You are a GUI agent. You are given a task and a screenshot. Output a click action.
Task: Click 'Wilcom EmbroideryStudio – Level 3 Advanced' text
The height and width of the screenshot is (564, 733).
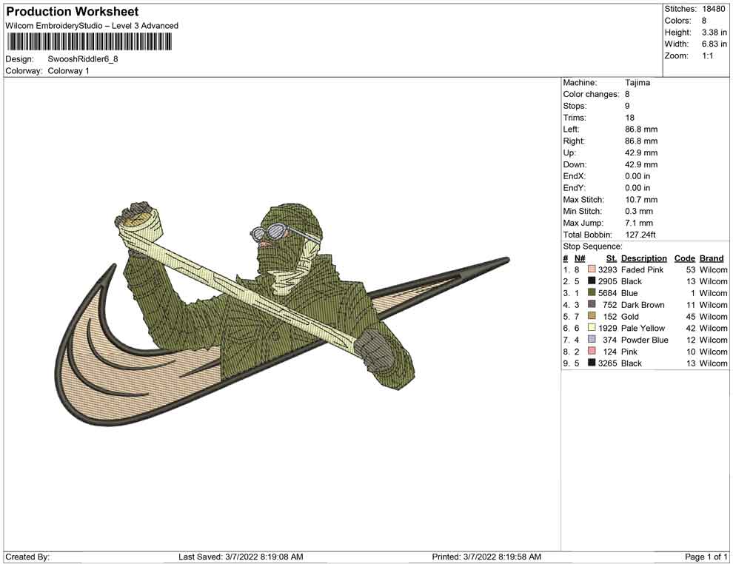92,26
